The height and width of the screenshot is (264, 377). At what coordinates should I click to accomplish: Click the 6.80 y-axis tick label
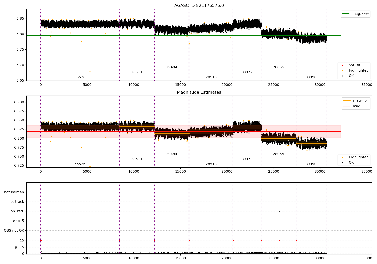coord(21,34)
